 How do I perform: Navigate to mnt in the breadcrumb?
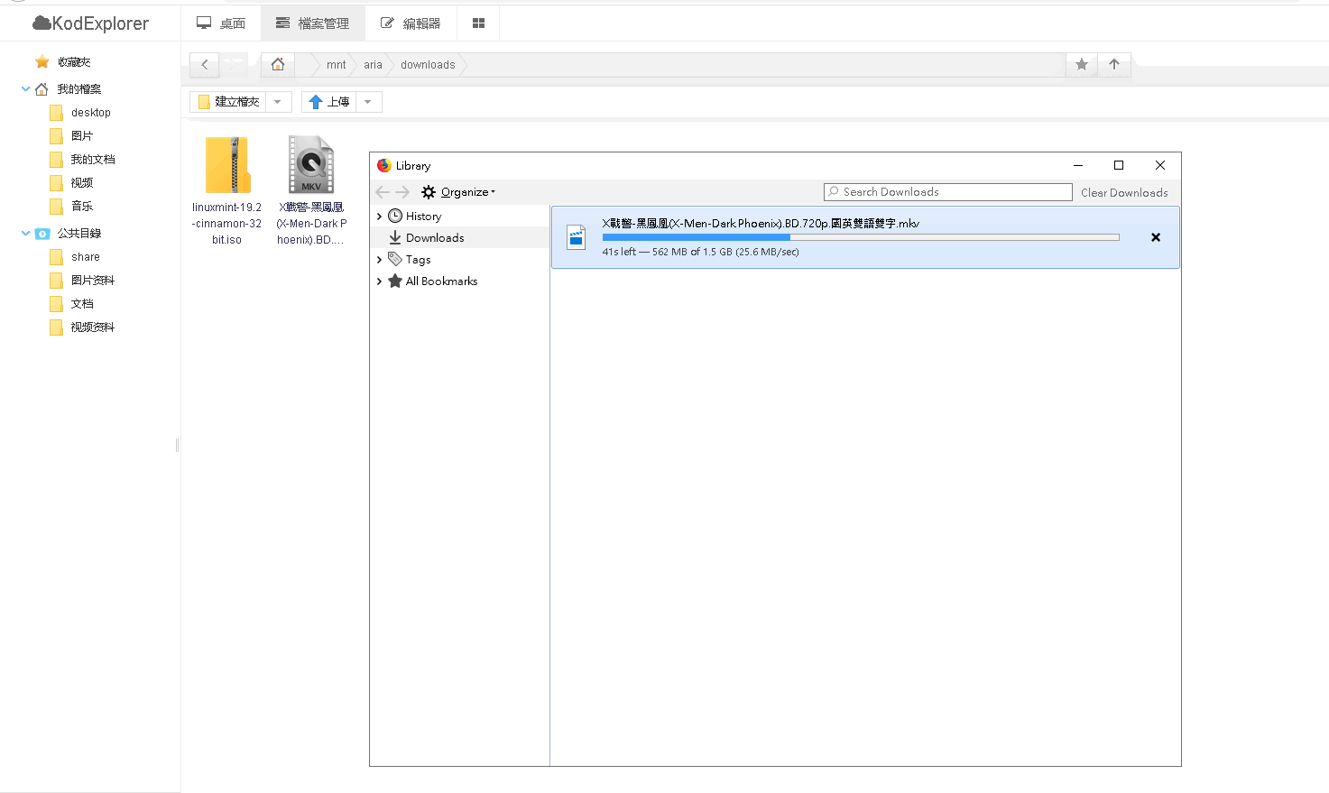tap(336, 65)
